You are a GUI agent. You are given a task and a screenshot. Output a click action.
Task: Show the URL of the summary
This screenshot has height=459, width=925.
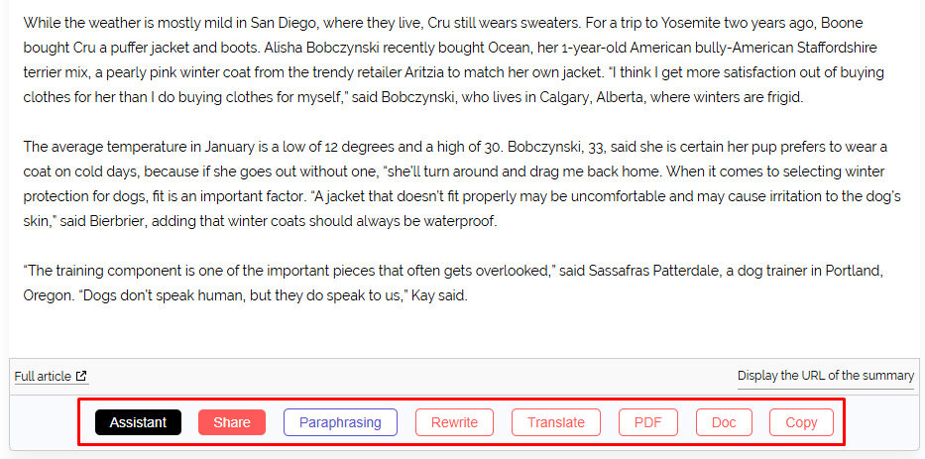[x=825, y=376]
